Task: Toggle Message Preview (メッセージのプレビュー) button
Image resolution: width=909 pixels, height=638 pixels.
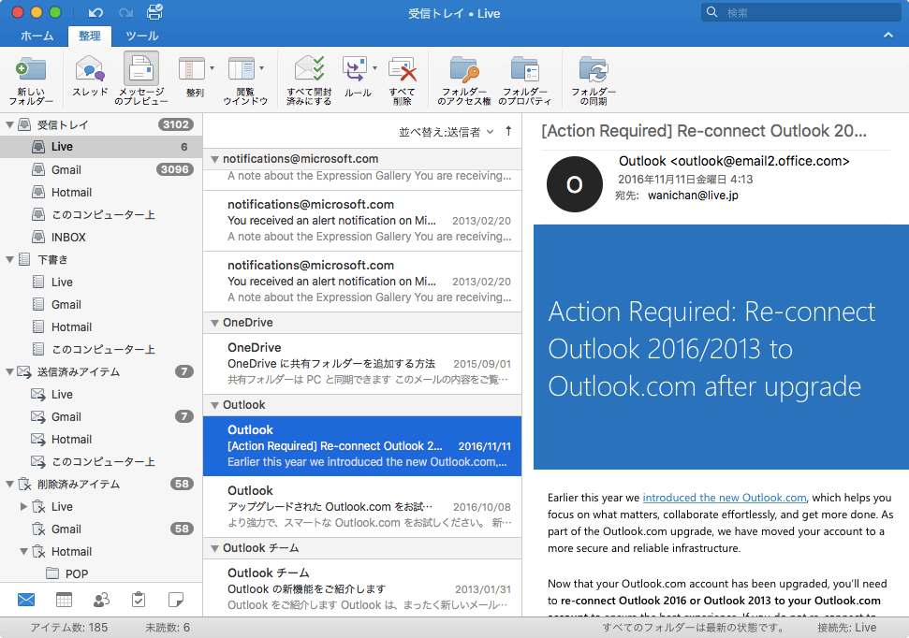Action: pyautogui.click(x=140, y=80)
